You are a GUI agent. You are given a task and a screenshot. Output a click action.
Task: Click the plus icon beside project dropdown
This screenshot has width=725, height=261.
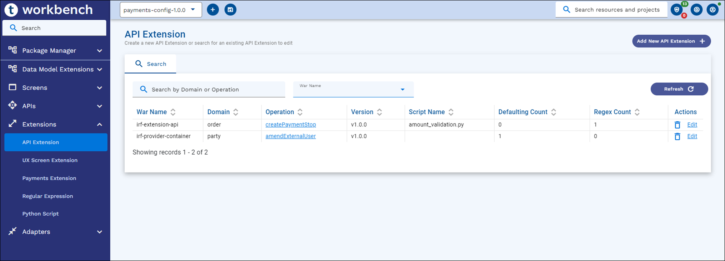point(213,10)
